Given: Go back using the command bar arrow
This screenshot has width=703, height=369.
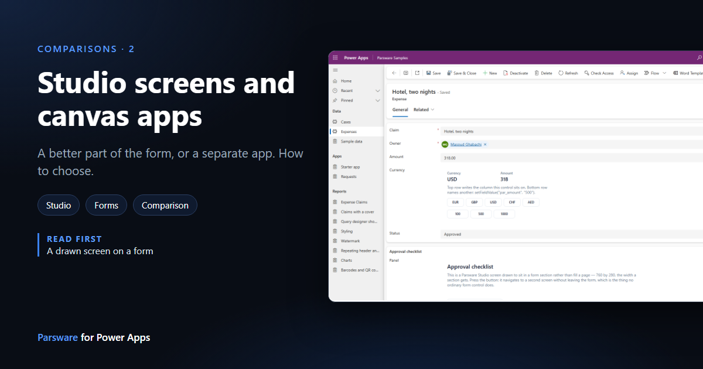Looking at the screenshot, I should point(394,73).
